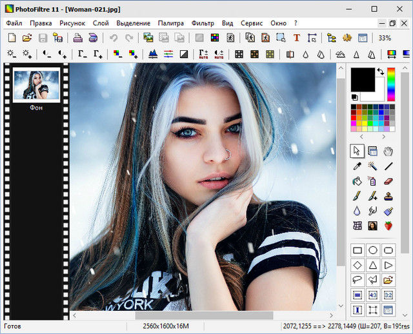The height and width of the screenshot is (334, 413).
Task: Swap foreground and background colors
Action: pyautogui.click(x=380, y=71)
